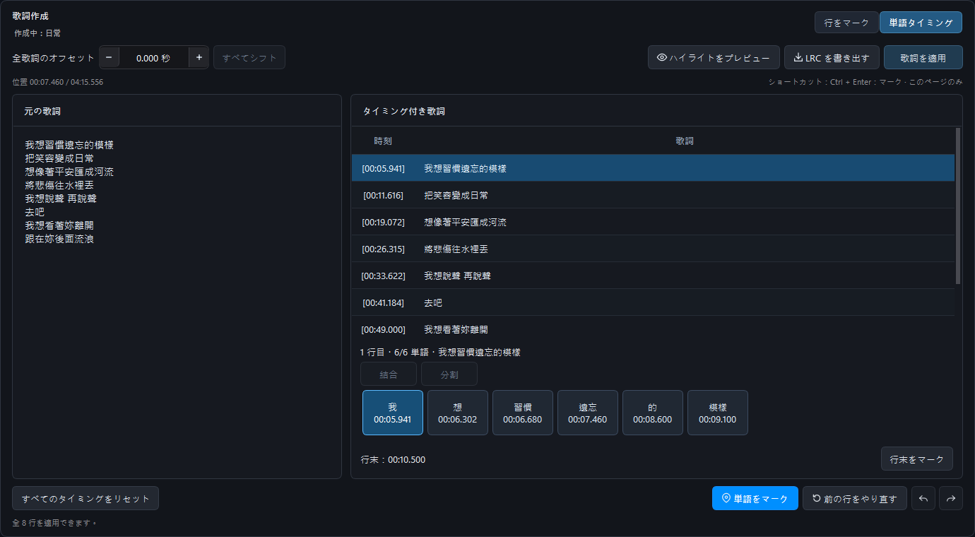Screen dimensions: 975x537
Task: Click the 分割 split button
Action: (449, 374)
